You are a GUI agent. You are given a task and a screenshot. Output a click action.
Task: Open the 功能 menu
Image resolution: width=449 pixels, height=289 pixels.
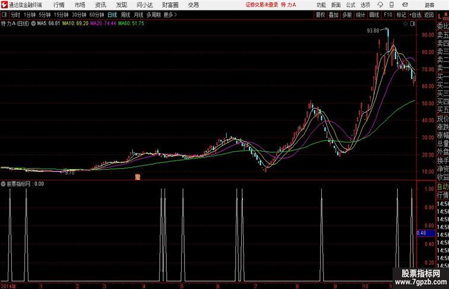[x=321, y=5]
